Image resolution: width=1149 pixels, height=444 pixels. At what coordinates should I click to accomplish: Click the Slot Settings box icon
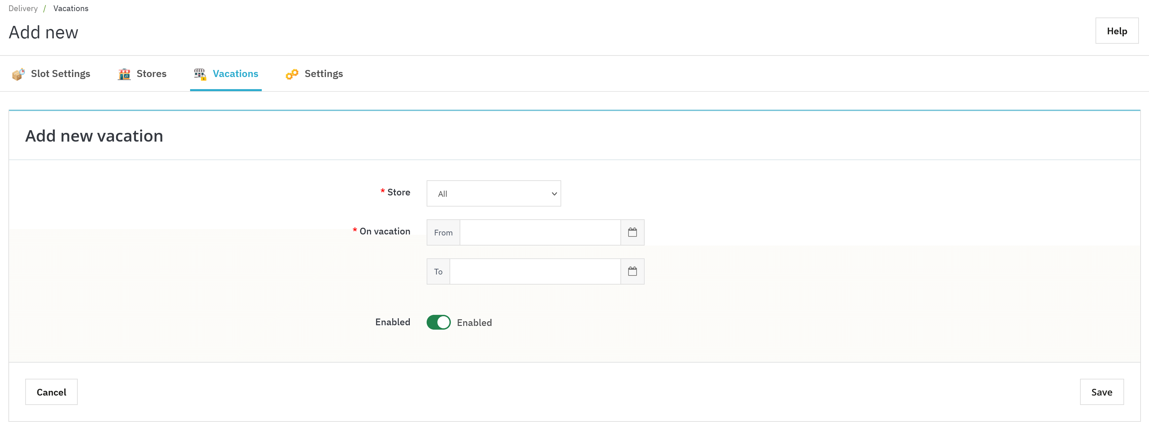(x=18, y=74)
